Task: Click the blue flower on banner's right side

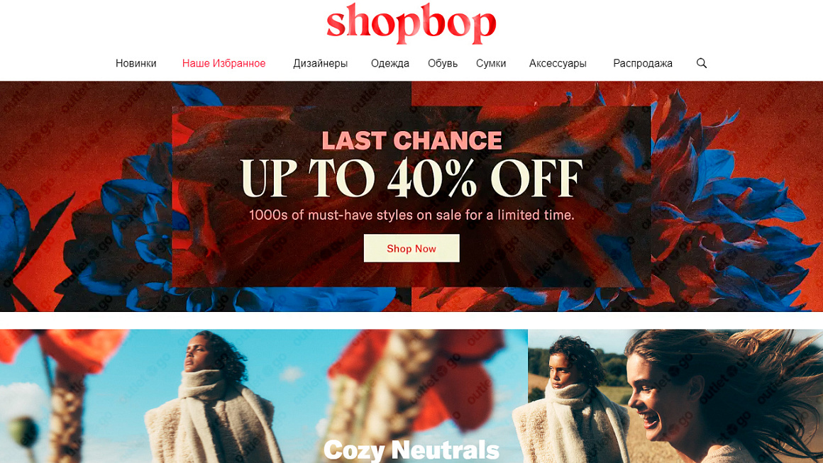Action: click(x=735, y=199)
